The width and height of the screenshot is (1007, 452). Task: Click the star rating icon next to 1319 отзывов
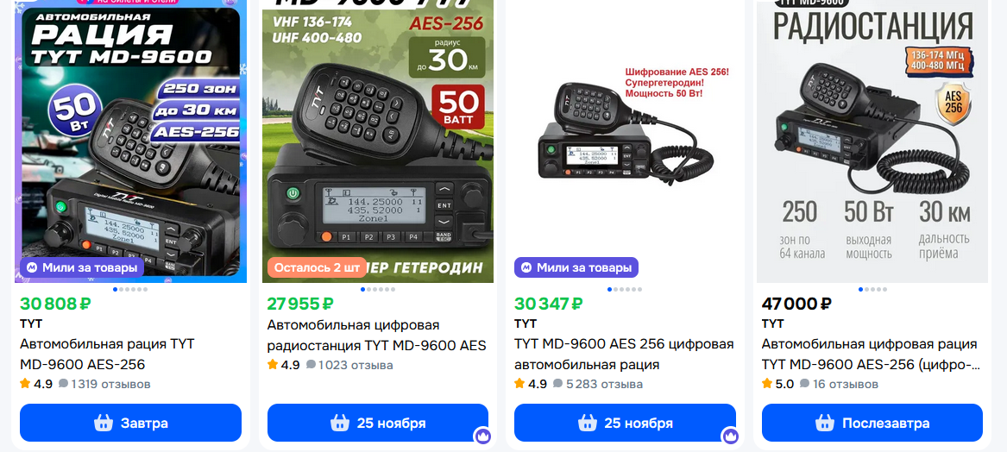[x=25, y=384]
